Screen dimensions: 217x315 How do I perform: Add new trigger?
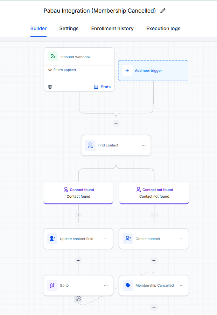click(153, 70)
